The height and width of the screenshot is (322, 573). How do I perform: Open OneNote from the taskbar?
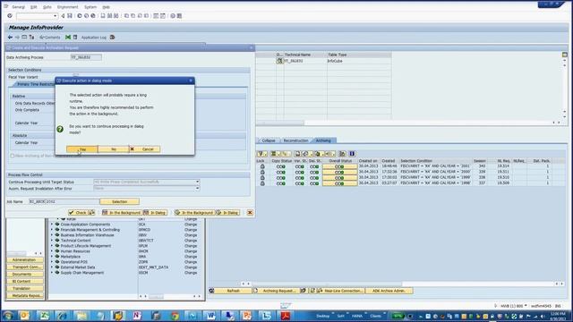pos(137,316)
